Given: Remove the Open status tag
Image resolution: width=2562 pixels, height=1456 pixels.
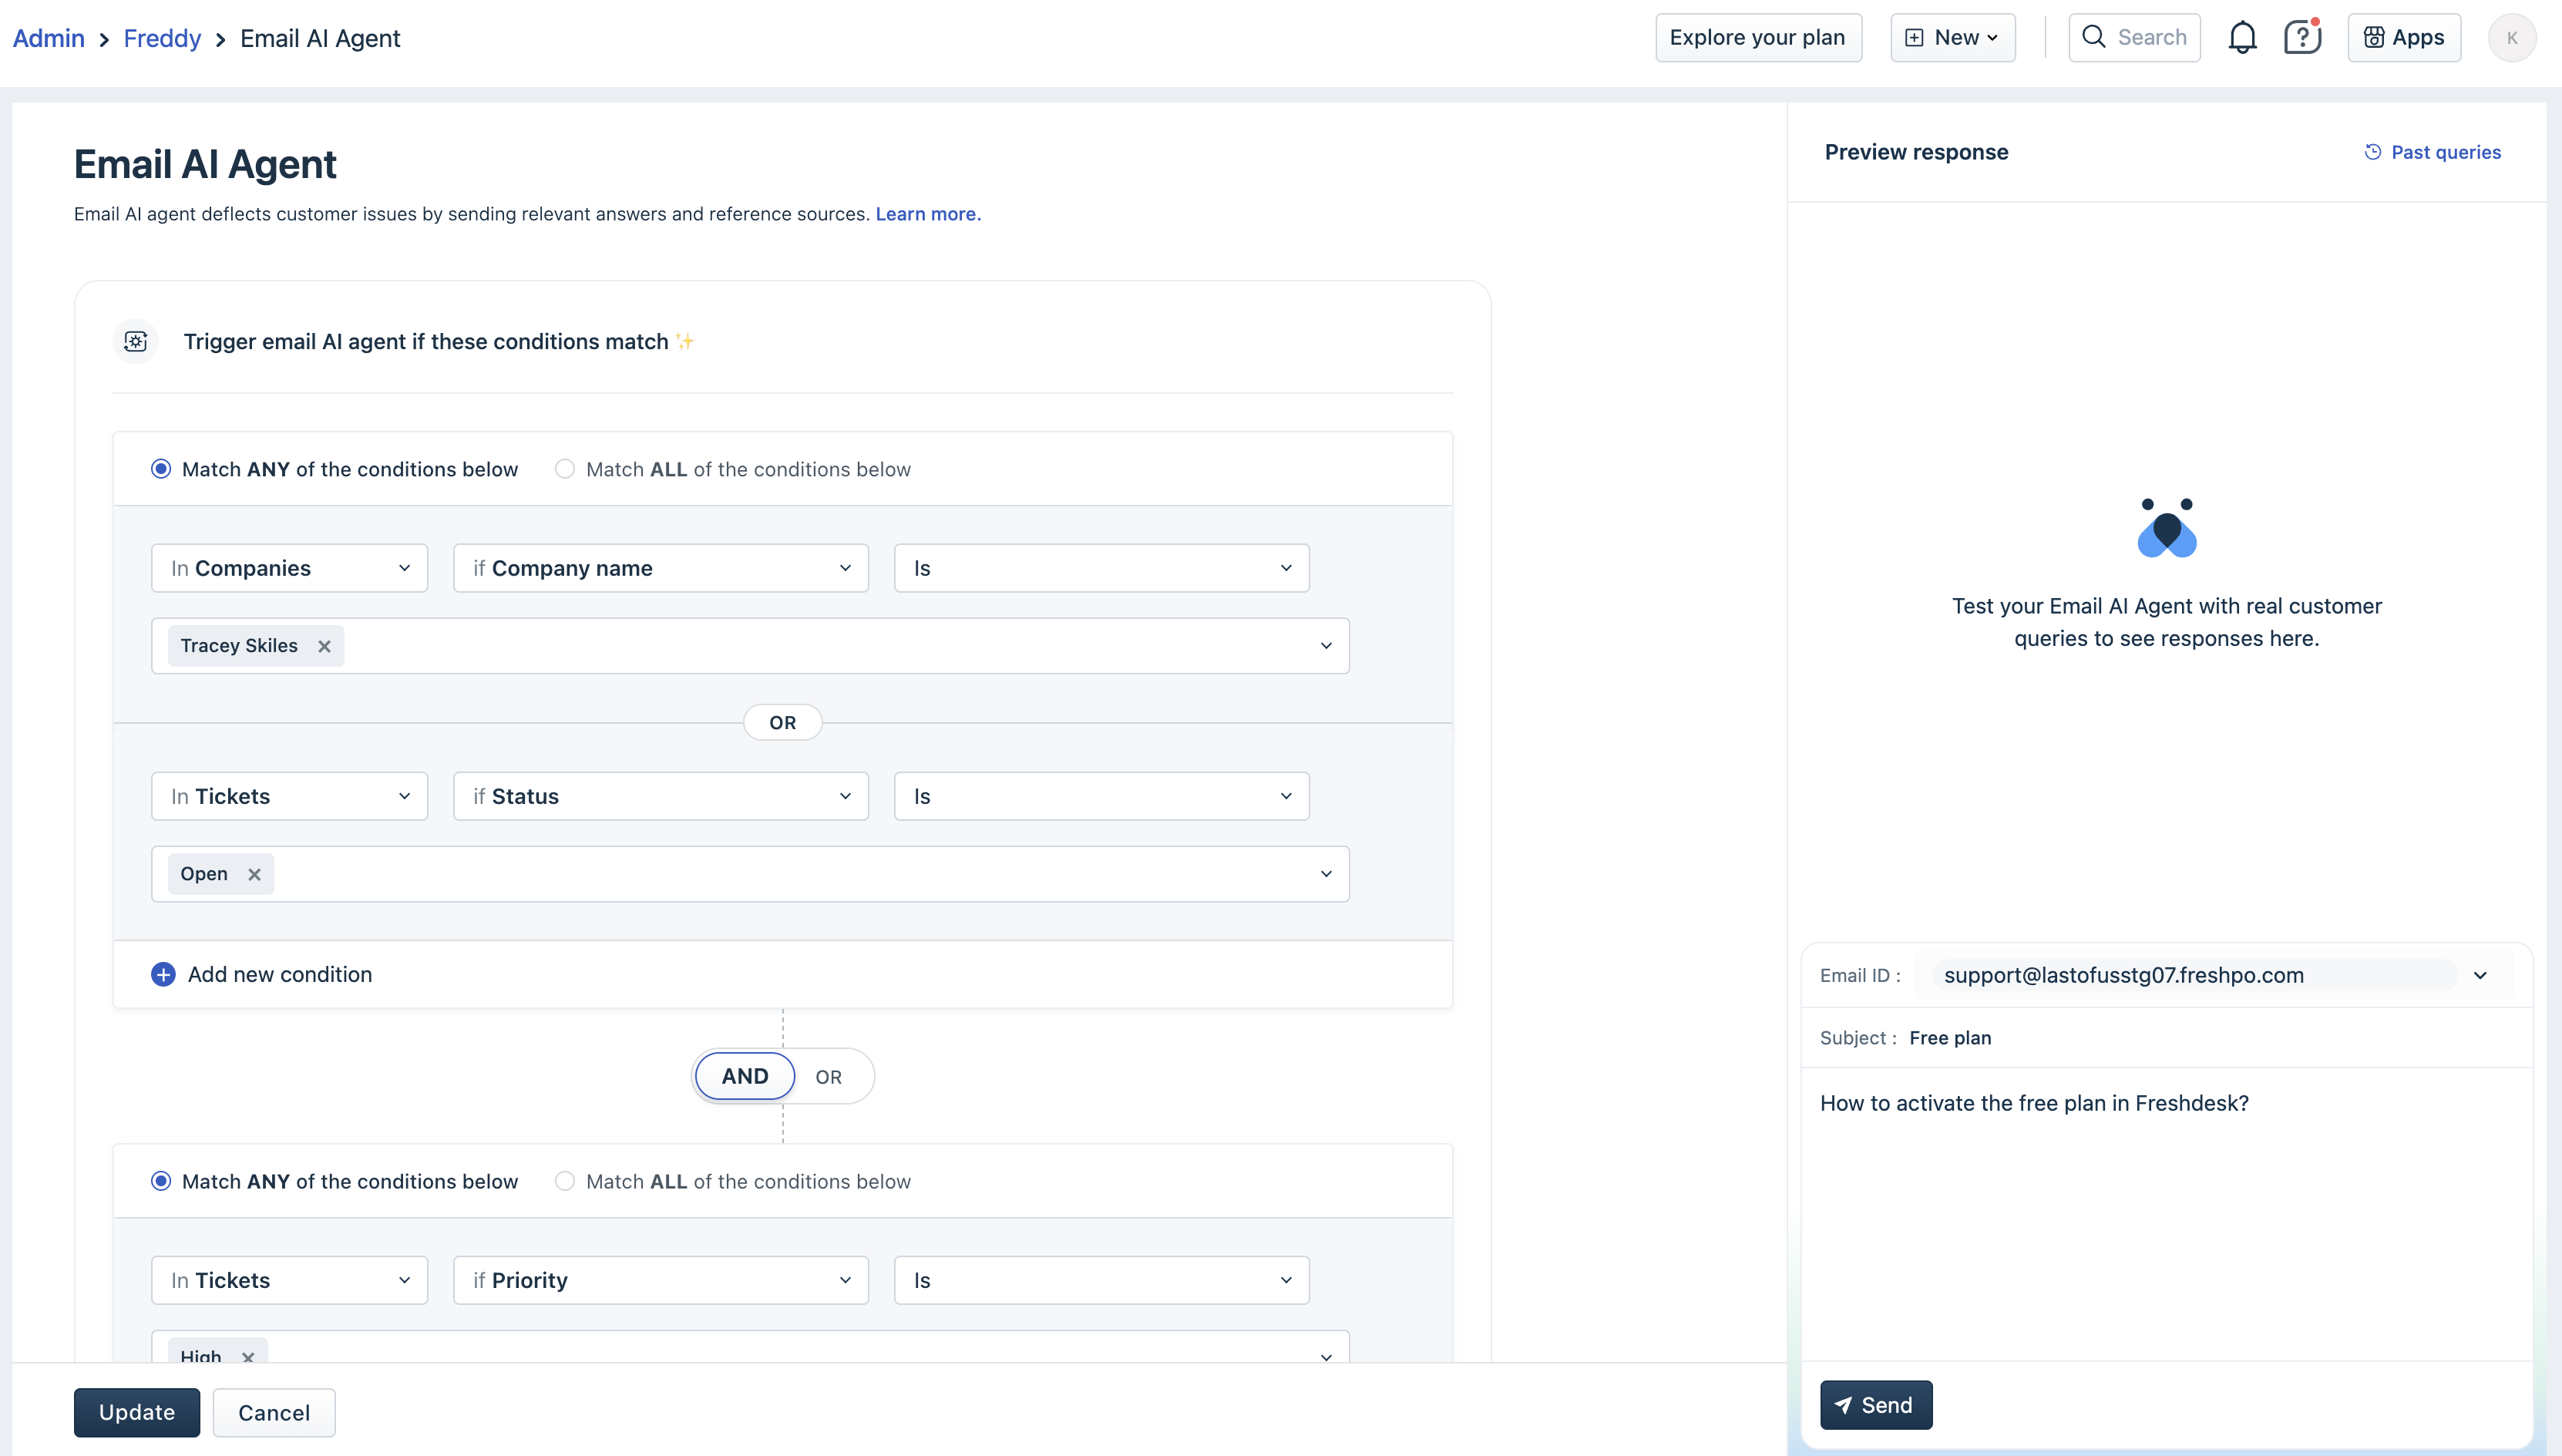Looking at the screenshot, I should (x=254, y=874).
